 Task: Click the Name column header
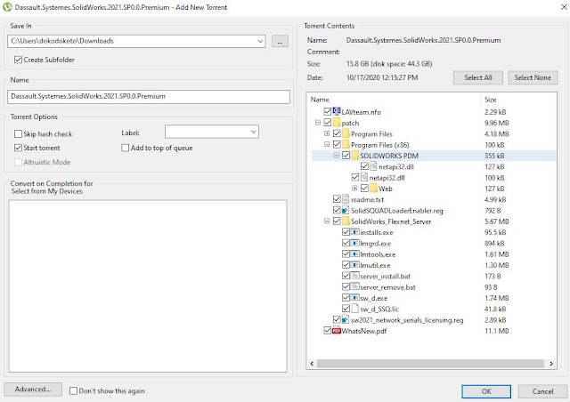point(394,100)
